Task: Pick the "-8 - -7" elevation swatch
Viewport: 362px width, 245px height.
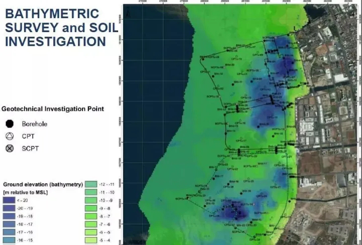Action: [92, 216]
